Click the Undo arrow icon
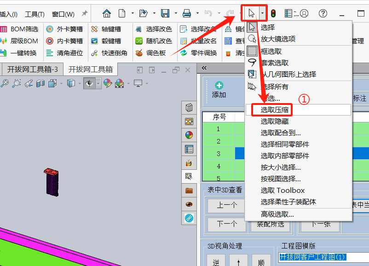 tap(208, 13)
